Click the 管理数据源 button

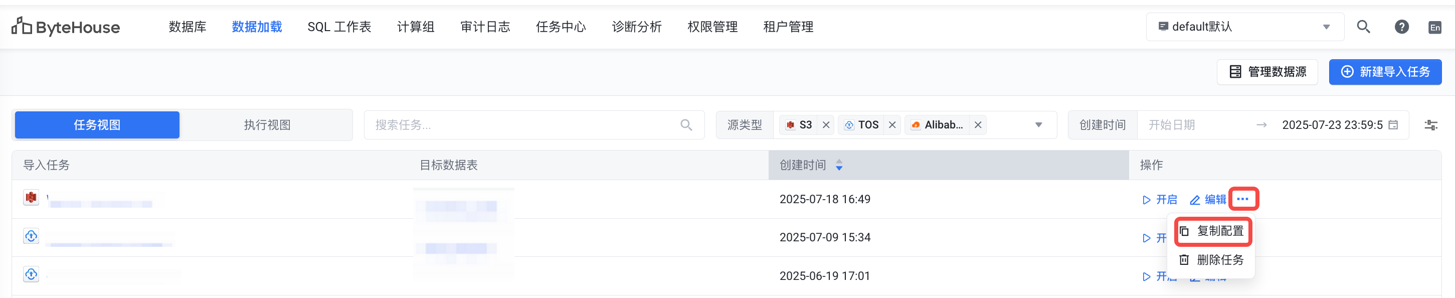(1267, 72)
